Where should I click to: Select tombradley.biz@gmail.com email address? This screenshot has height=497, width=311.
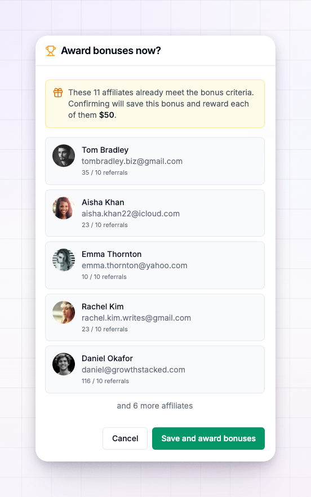click(132, 161)
